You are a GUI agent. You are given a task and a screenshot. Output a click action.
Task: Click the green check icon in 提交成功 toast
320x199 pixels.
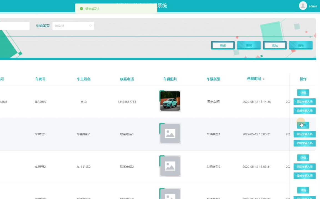point(81,9)
